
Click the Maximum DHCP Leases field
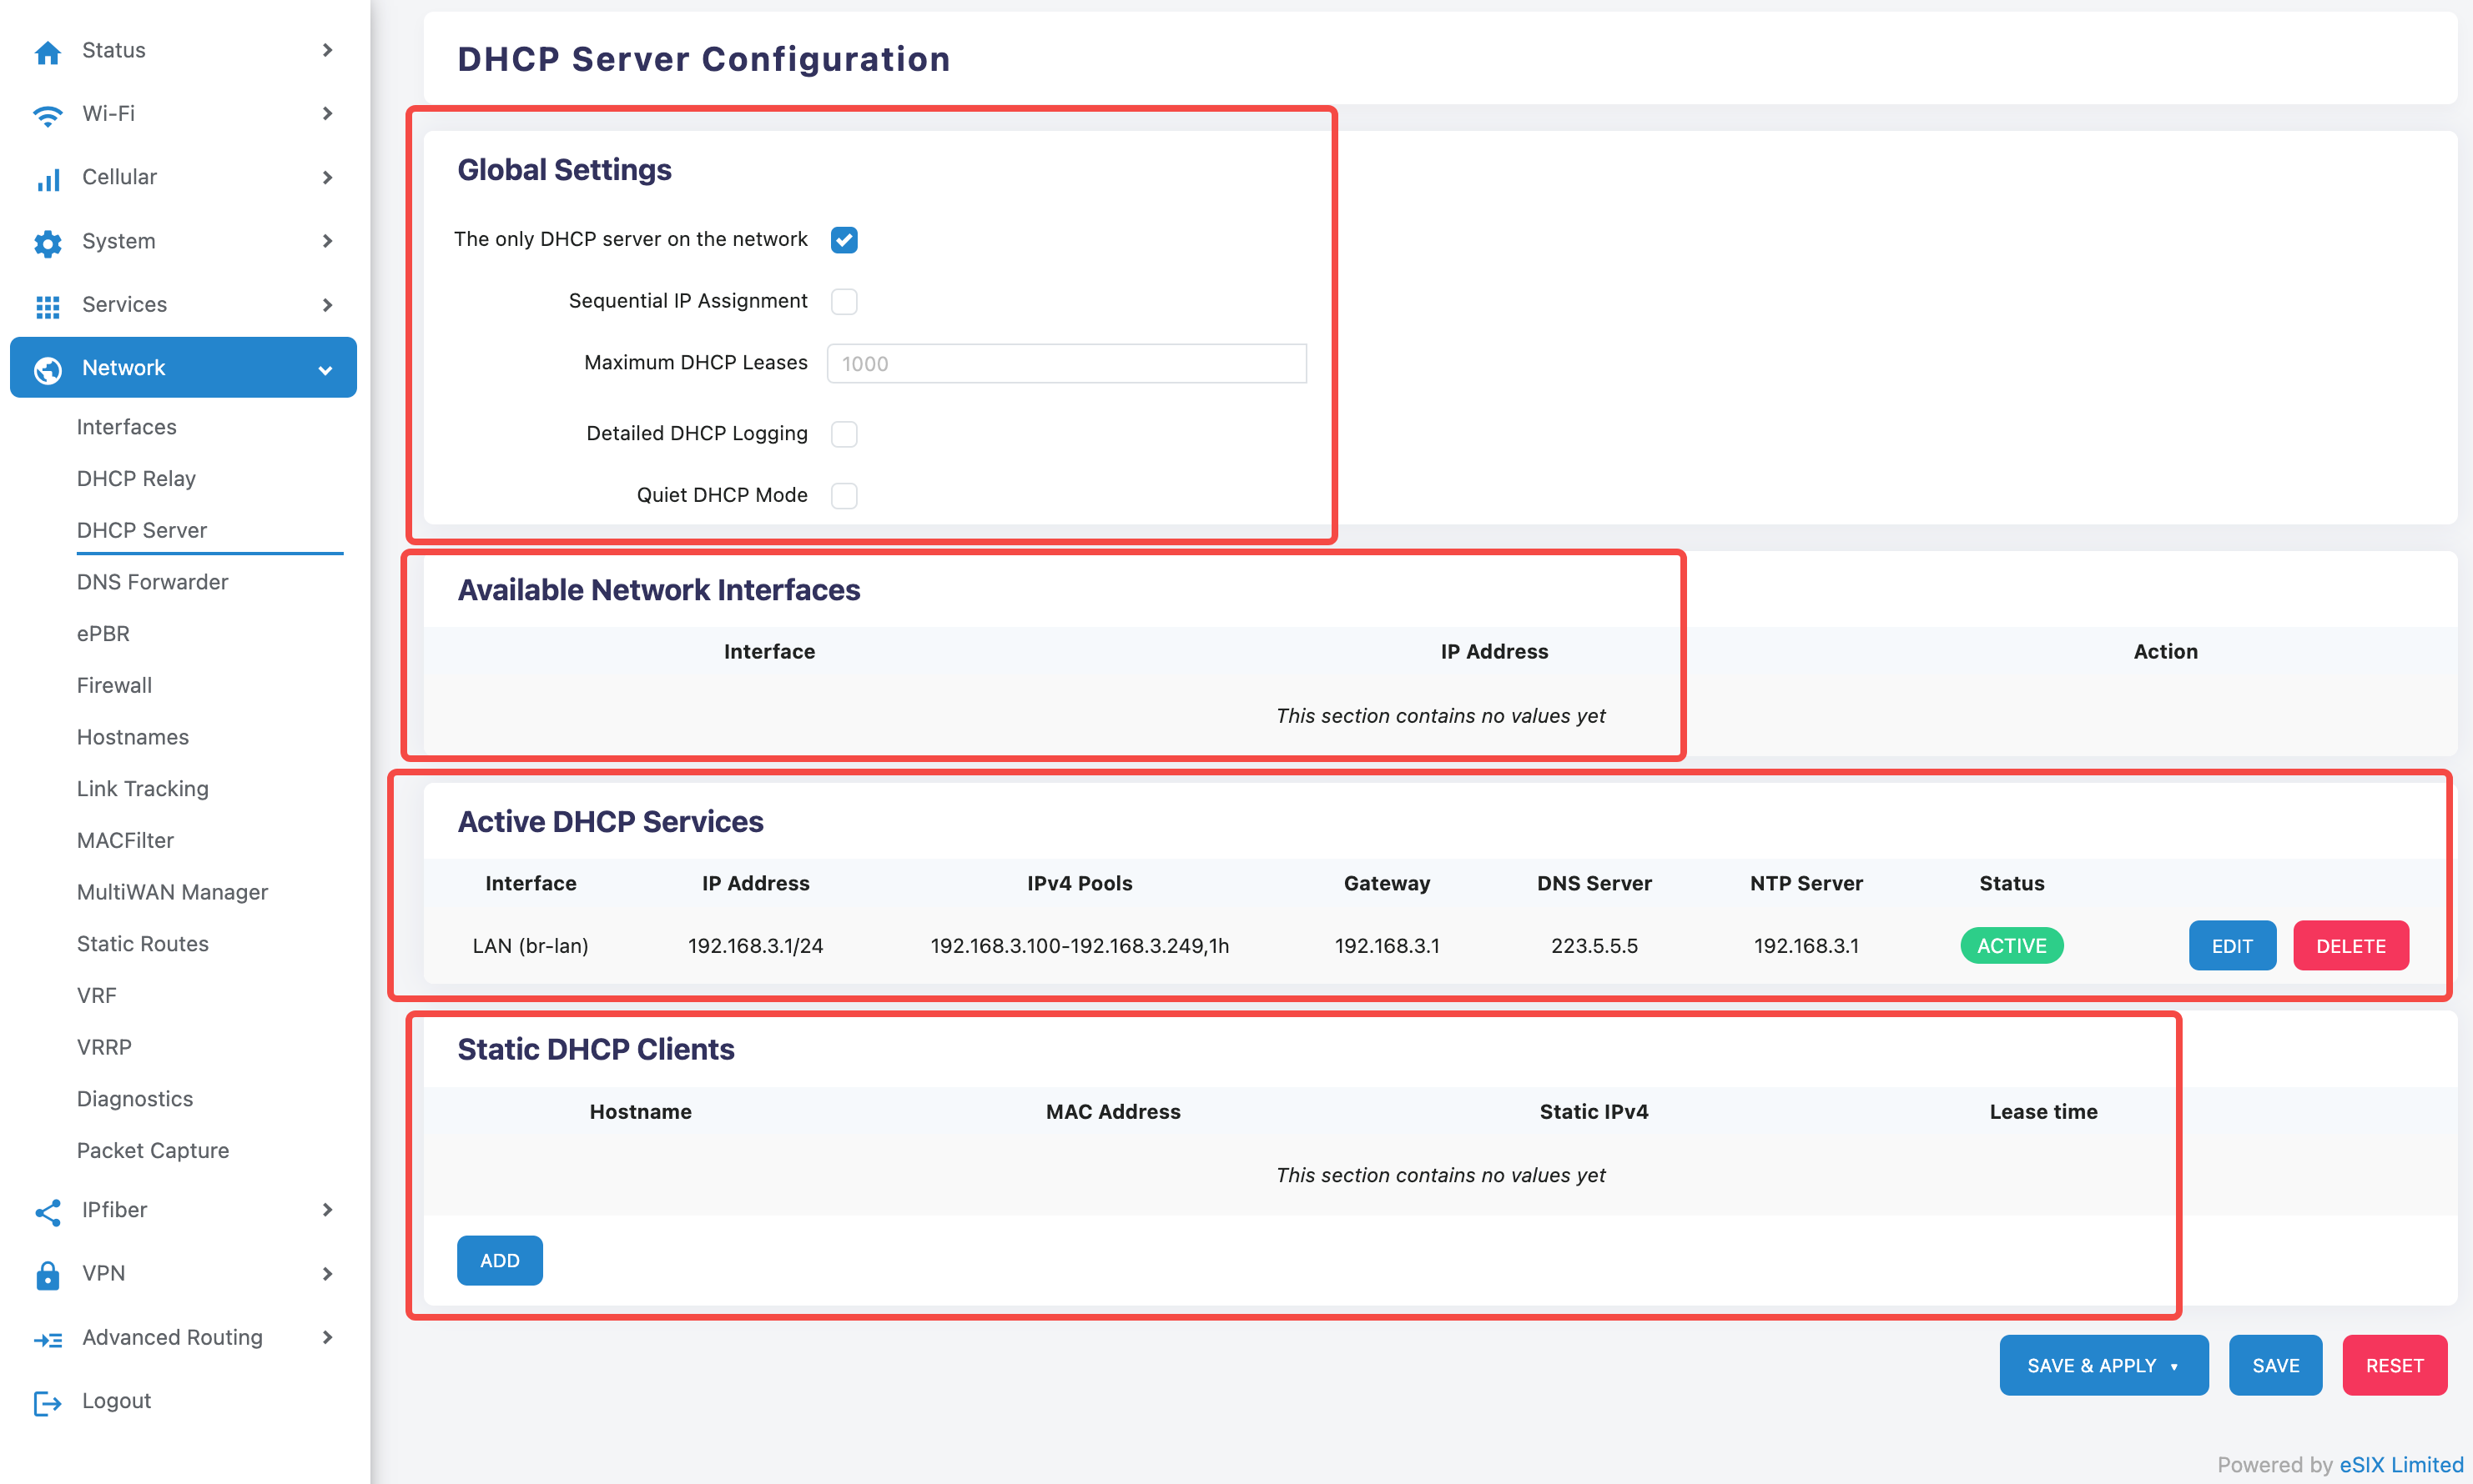(x=1065, y=364)
